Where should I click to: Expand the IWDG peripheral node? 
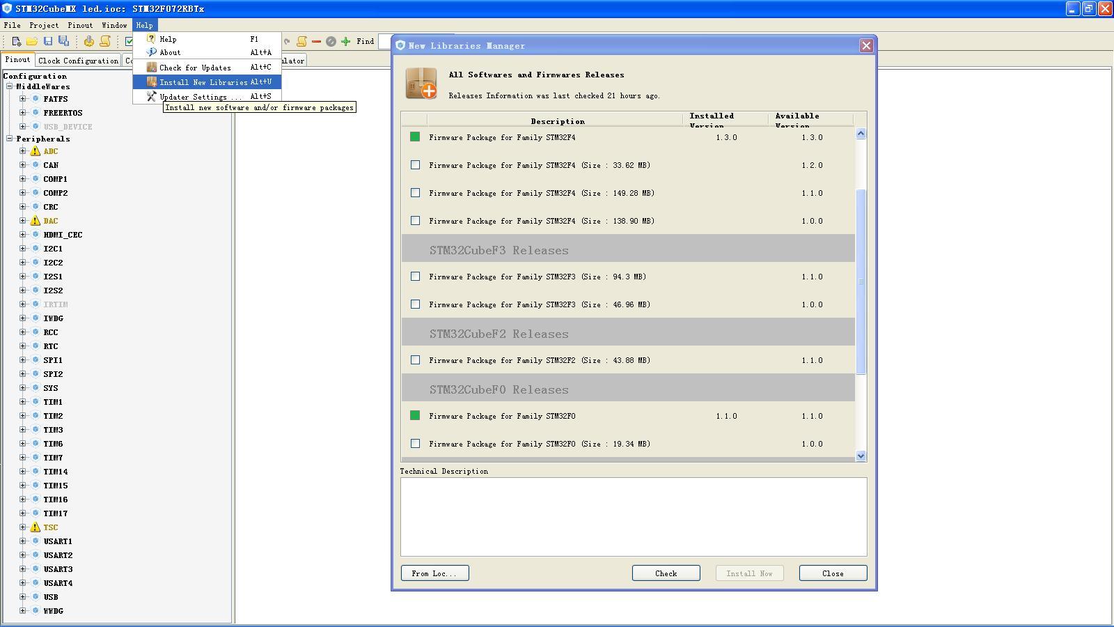(x=23, y=318)
